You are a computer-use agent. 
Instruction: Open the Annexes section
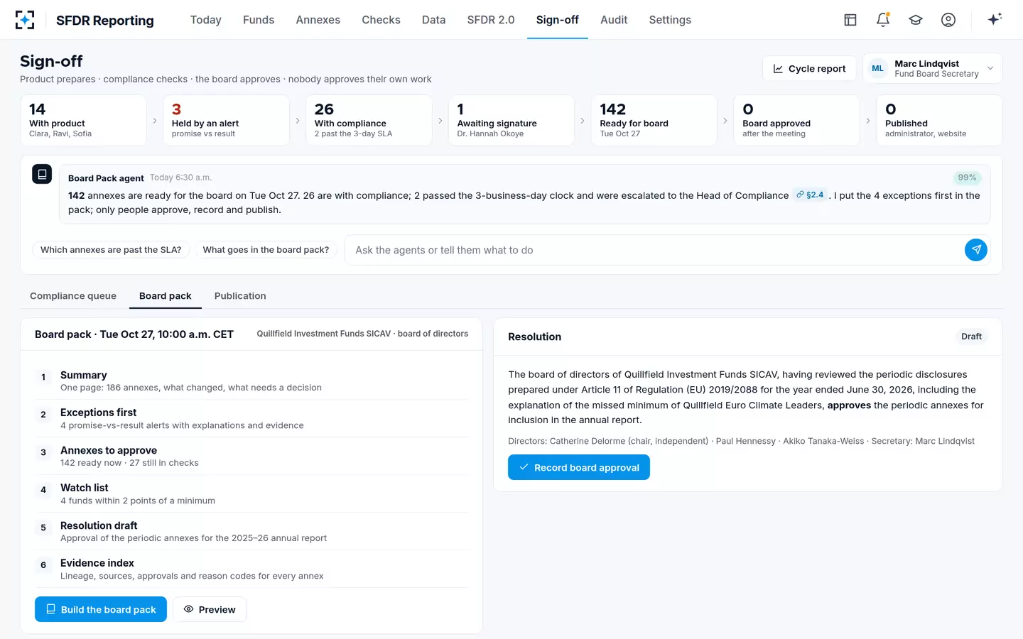318,20
